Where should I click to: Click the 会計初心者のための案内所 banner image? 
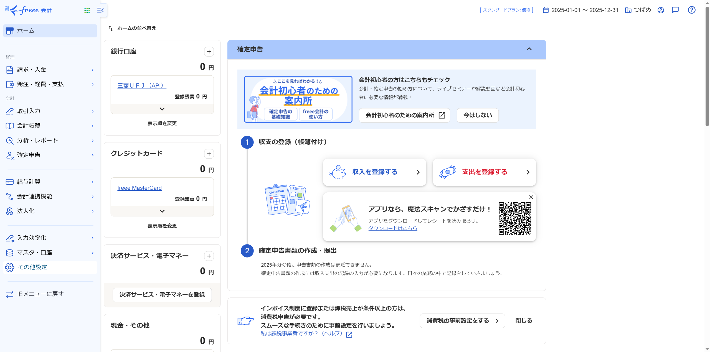298,99
